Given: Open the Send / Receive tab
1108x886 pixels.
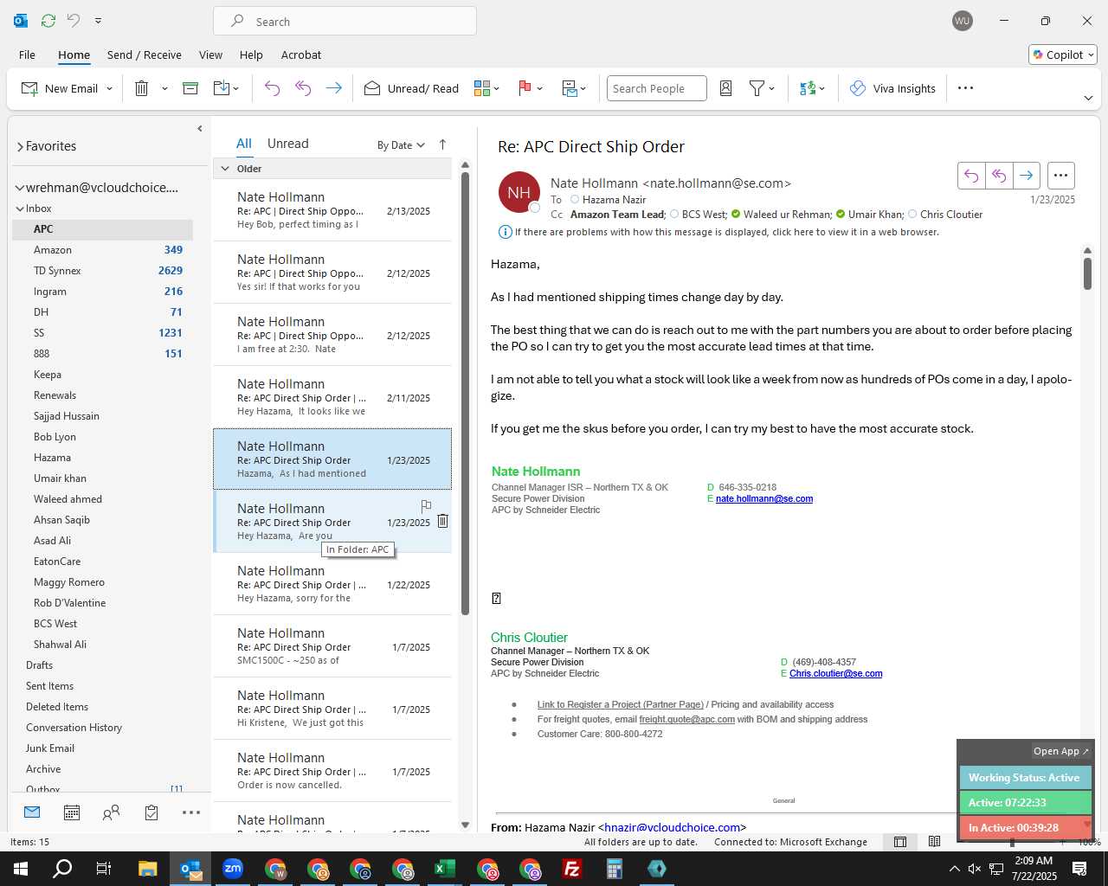Looking at the screenshot, I should 145,55.
